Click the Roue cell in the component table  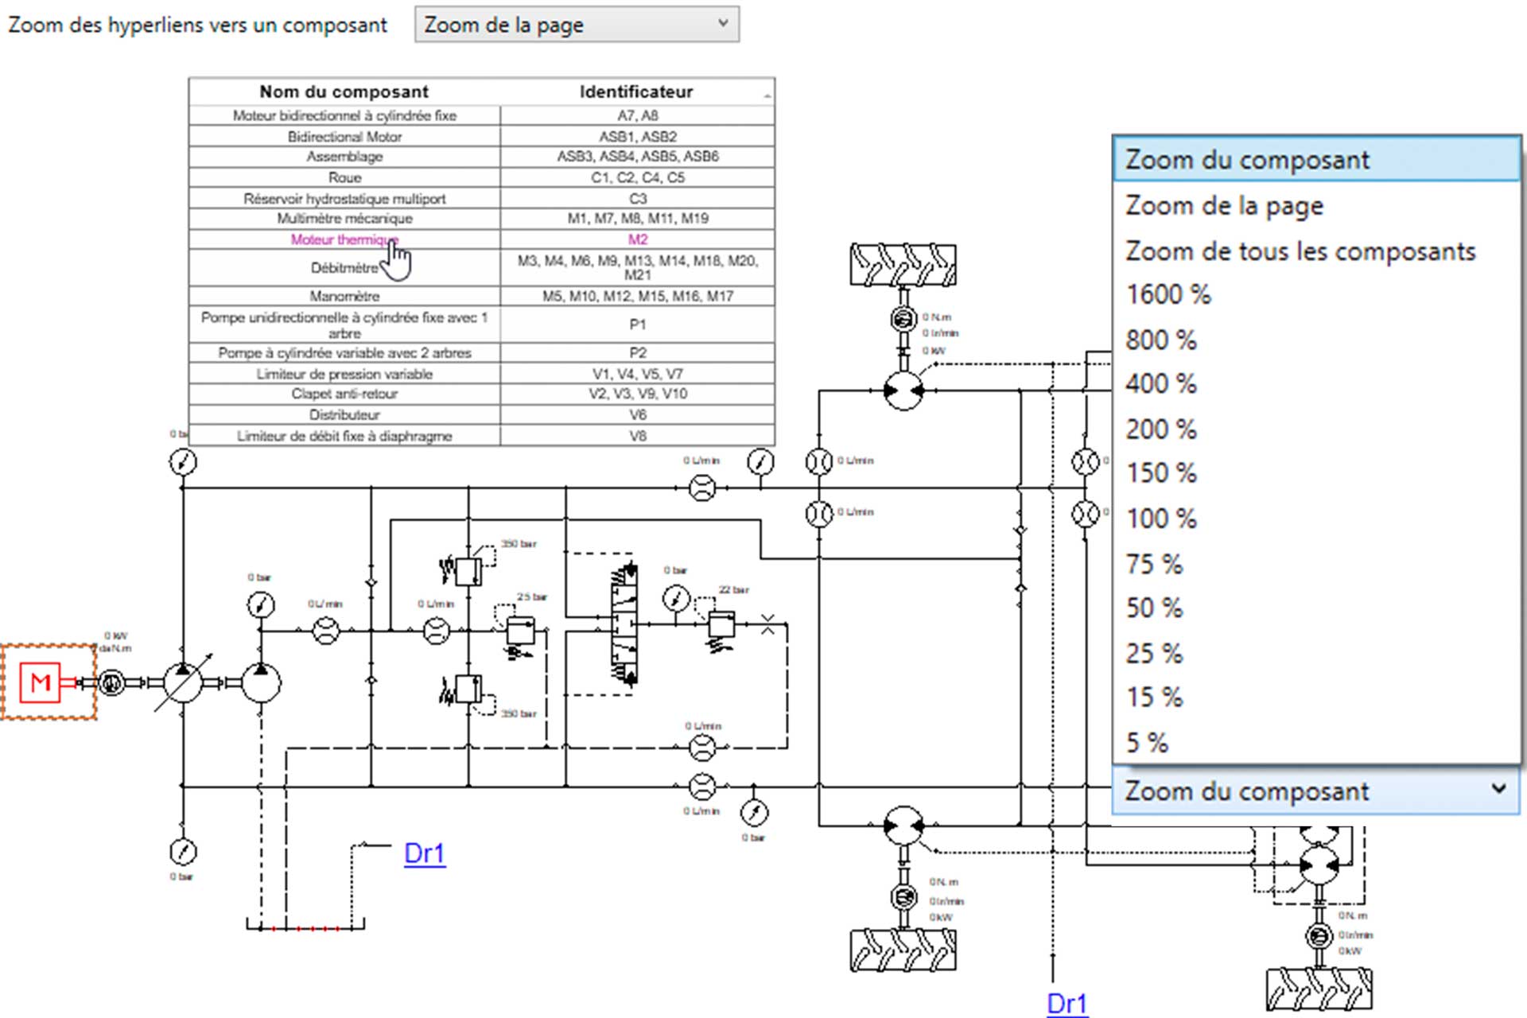(344, 177)
